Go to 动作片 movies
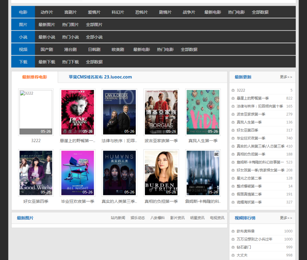This screenshot has width=307, height=260. coord(47,12)
